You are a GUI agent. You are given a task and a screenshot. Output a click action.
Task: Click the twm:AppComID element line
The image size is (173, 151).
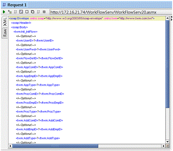(39, 67)
